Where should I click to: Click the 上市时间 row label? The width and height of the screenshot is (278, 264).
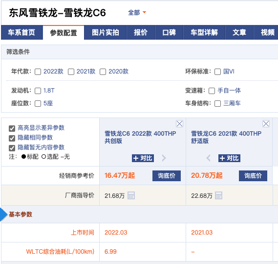[x=83, y=233]
